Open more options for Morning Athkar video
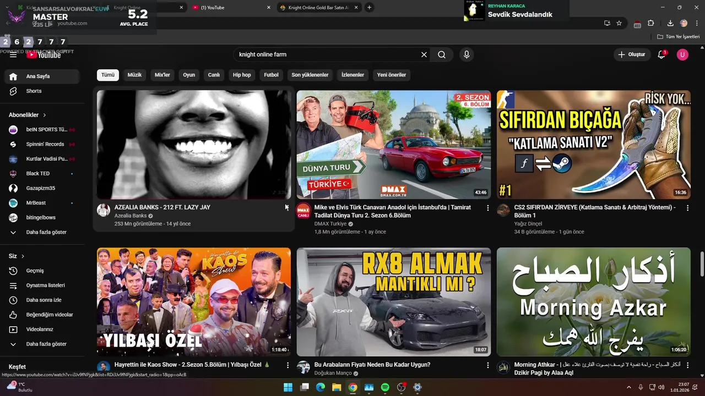This screenshot has width=705, height=396. (x=687, y=365)
